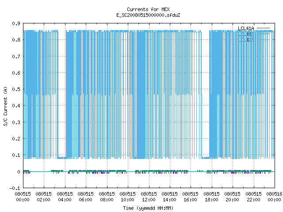
Task: Click the 080515 22:00 time label
Action: click(253, 197)
